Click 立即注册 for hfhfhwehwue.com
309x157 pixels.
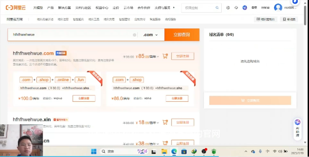[x=183, y=56]
